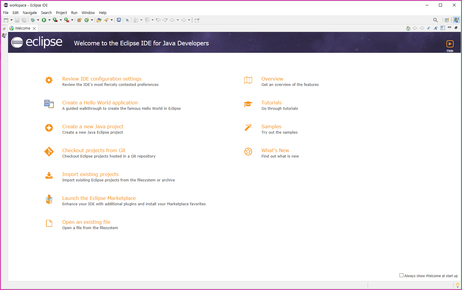
Task: Open the Search toolbar dropdown arrow
Action: coord(112,20)
